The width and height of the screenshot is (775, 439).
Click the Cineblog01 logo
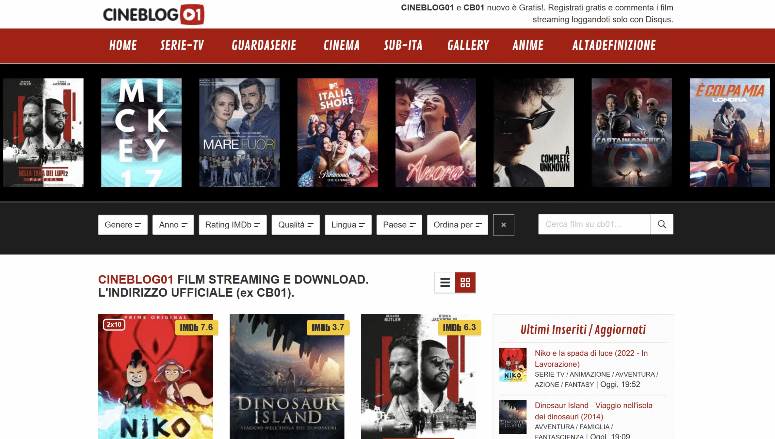click(x=153, y=14)
